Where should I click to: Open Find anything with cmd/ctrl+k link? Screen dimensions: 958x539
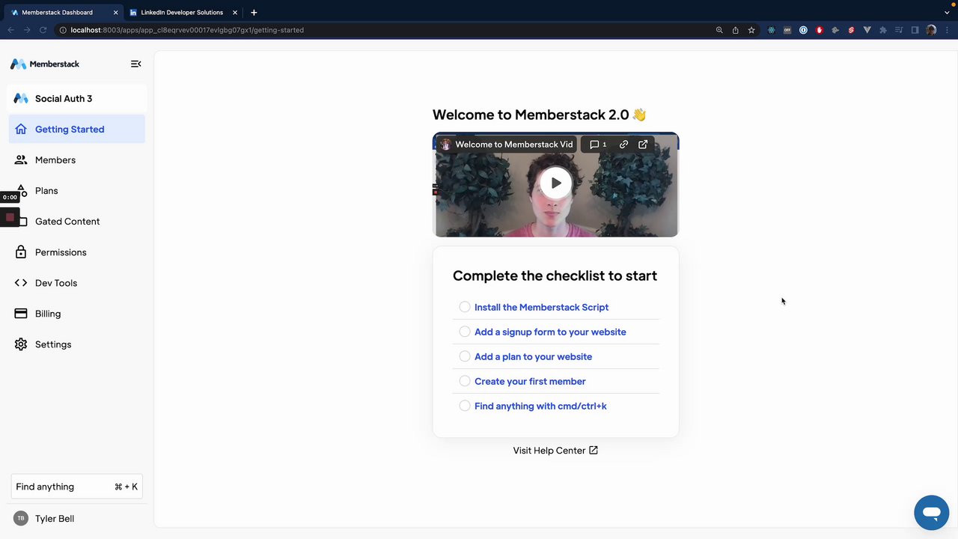[540, 406]
